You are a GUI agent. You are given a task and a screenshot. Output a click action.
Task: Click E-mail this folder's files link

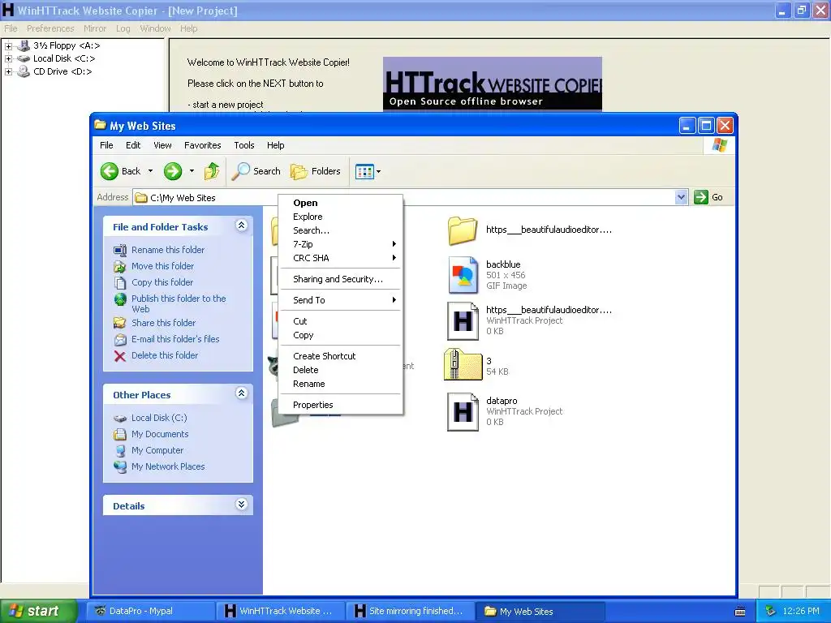[175, 339]
